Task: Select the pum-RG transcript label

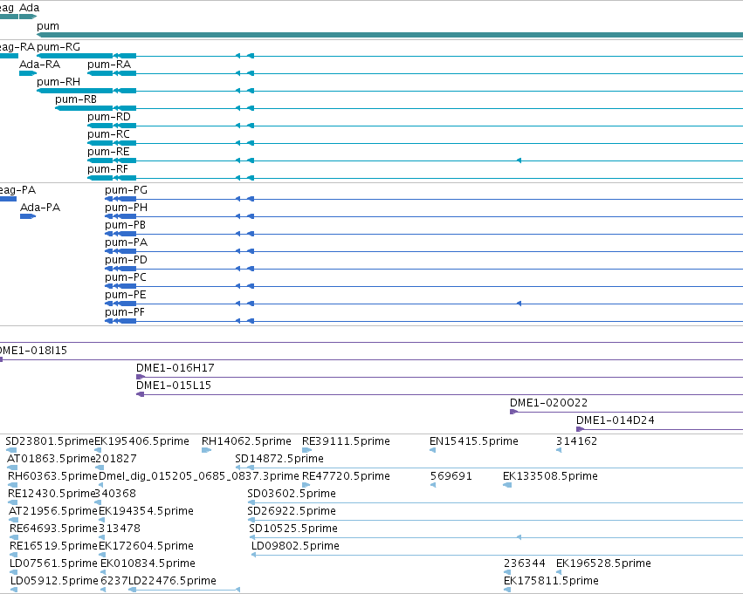Action: pyautogui.click(x=58, y=47)
